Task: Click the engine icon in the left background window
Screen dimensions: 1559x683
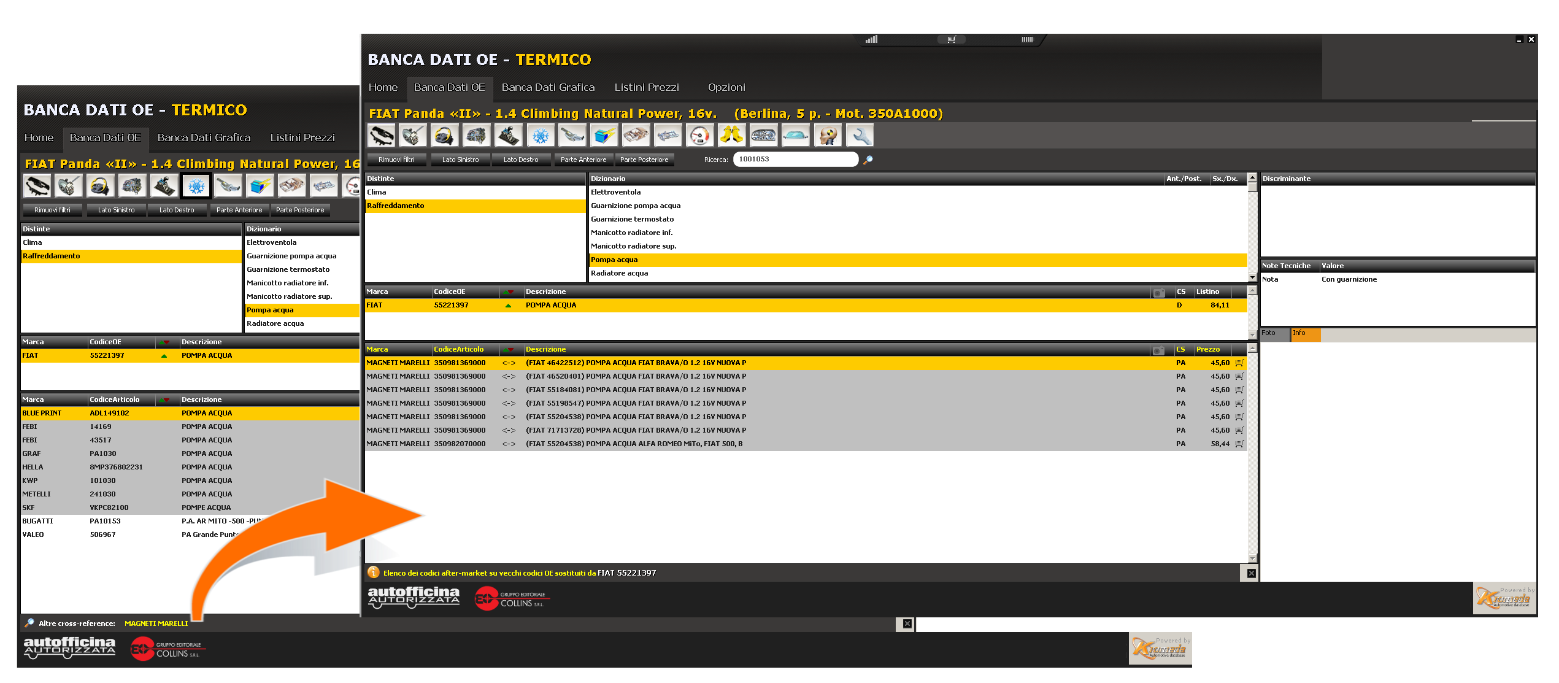Action: (133, 185)
